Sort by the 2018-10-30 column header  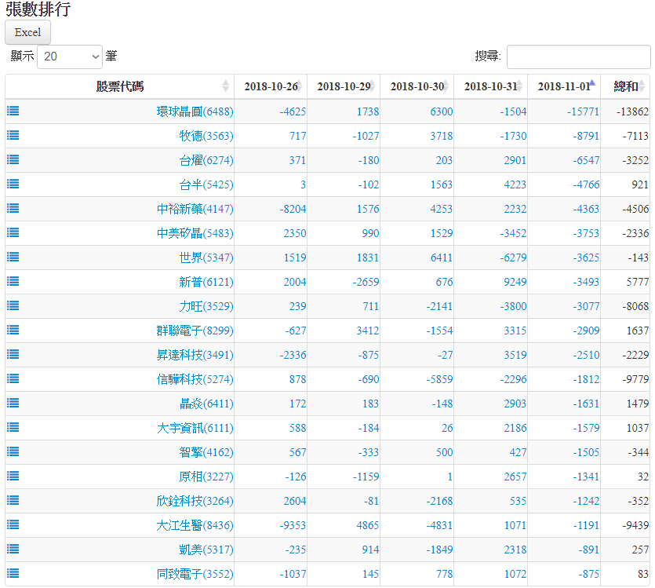pos(417,86)
